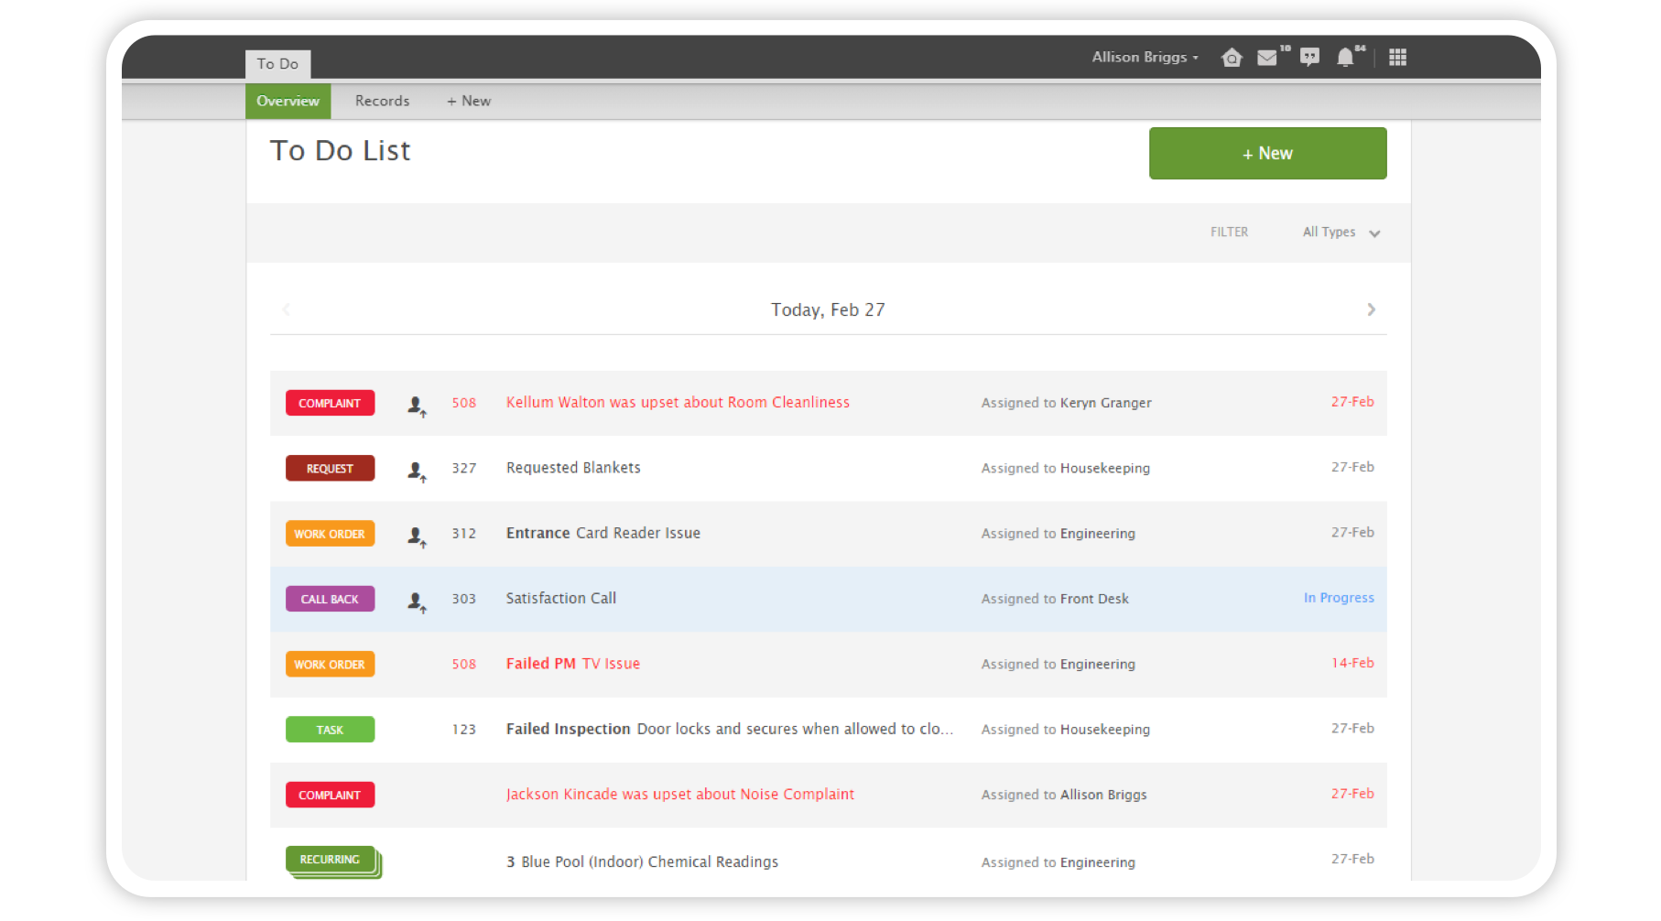
Task: Open the chat quote bubble icon
Action: [x=1310, y=58]
